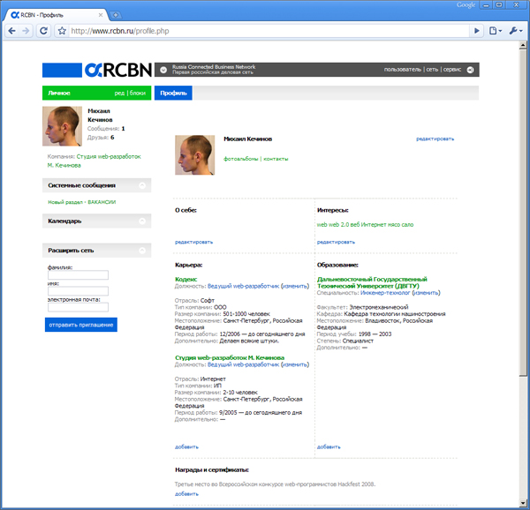Collapse the Расширить сеть block

(142, 251)
